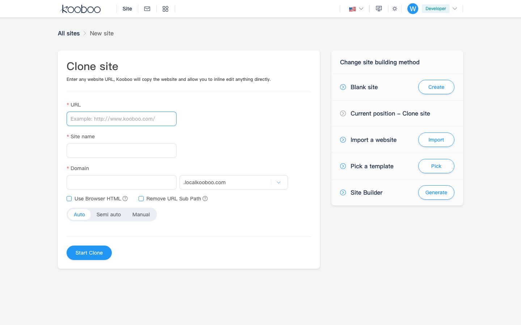Image resolution: width=521 pixels, height=325 pixels.
Task: Select the Semi auto clone mode
Action: tap(109, 214)
